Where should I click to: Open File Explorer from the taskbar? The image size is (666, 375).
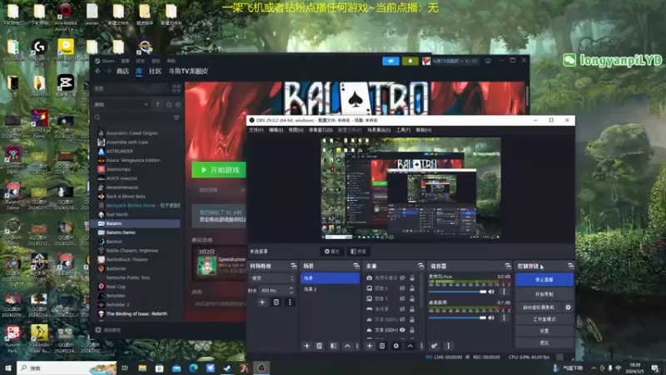pyautogui.click(x=142, y=367)
